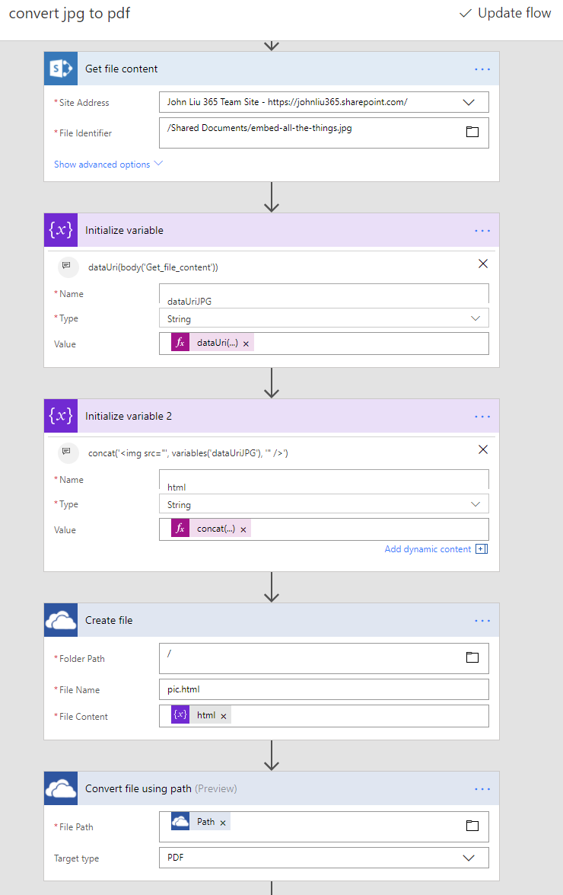Open the ellipsis menu for Get file content
This screenshot has height=895, width=563.
click(482, 69)
